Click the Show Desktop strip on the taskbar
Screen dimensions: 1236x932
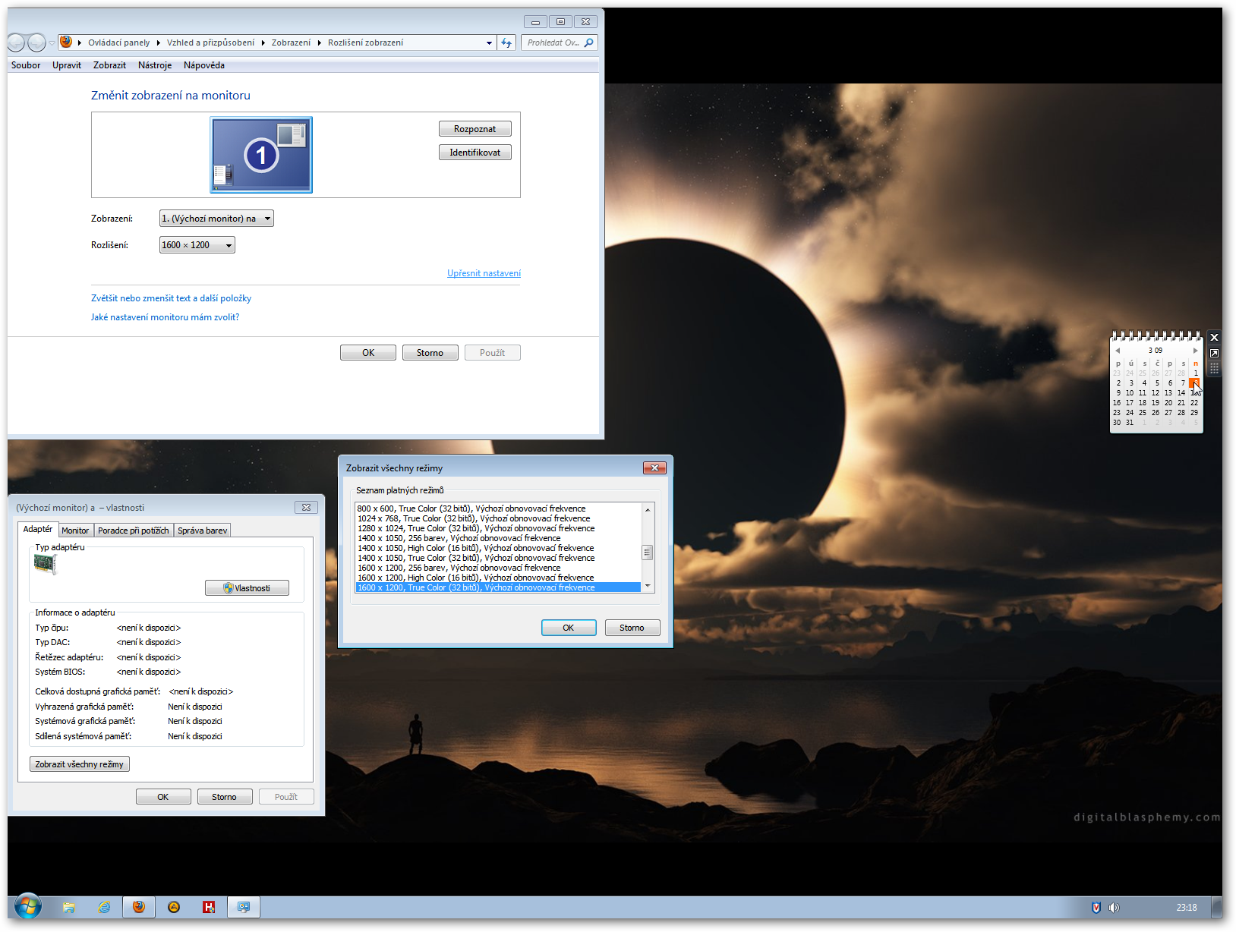[x=1217, y=907]
